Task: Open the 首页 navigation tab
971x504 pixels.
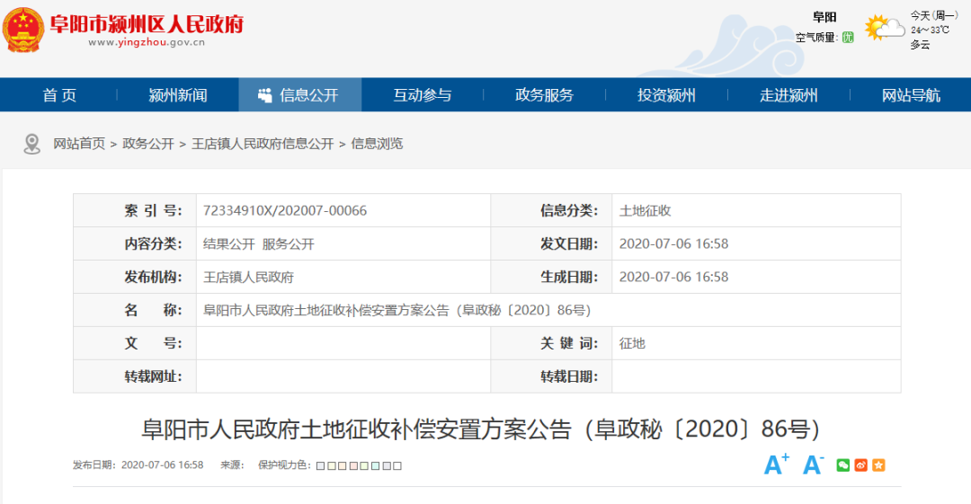Action: click(59, 95)
